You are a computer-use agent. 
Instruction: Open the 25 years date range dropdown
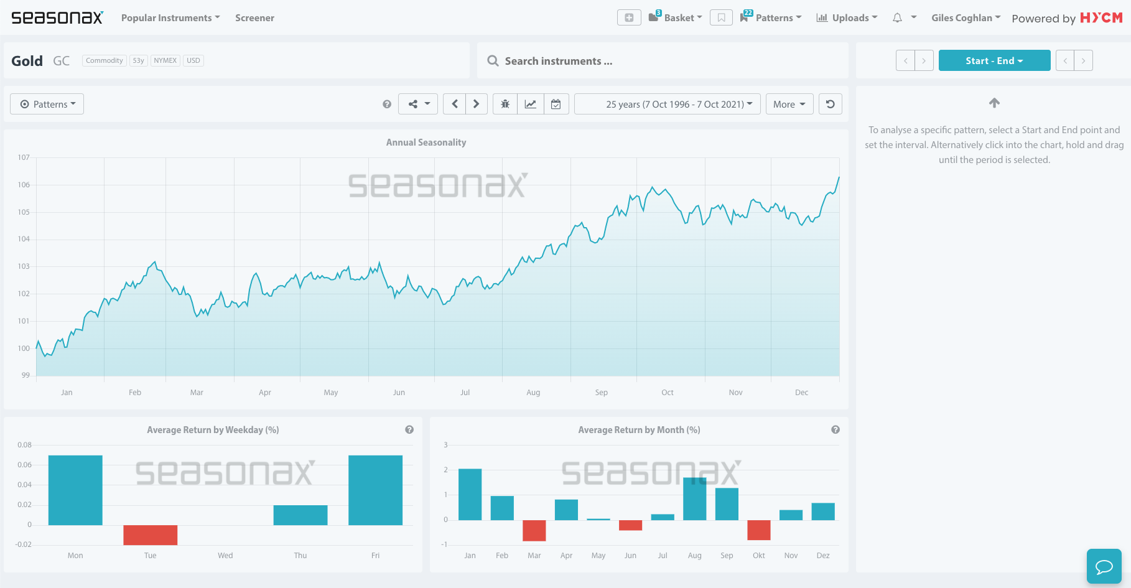pos(667,104)
